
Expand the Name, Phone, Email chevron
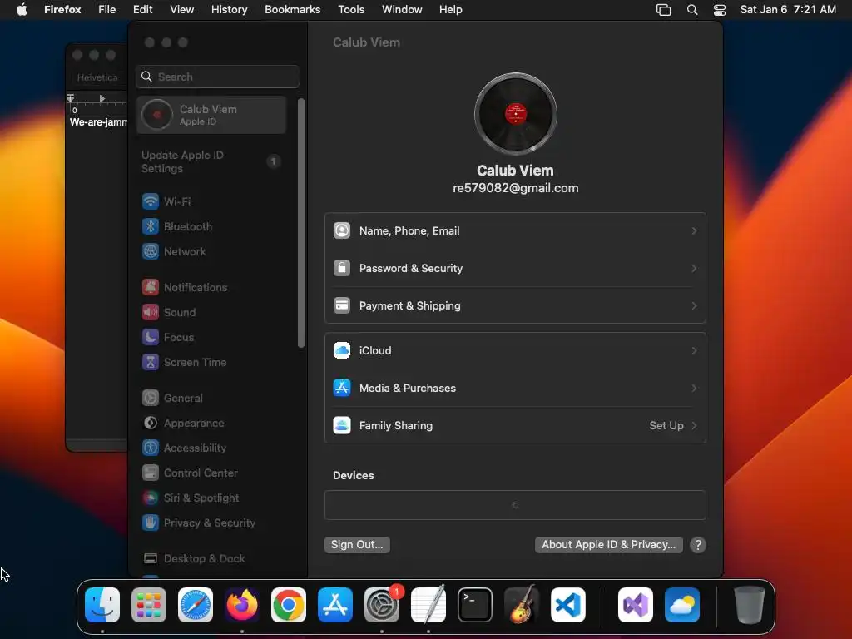tap(694, 231)
